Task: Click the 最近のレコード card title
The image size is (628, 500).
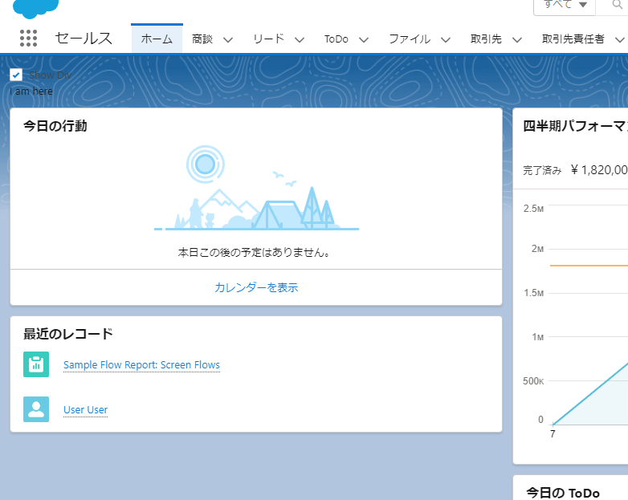Action: [68, 333]
